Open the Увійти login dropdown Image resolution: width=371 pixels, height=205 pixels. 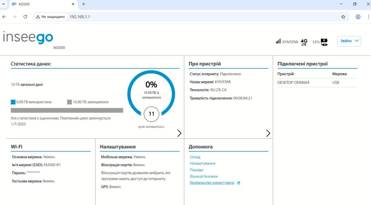[x=349, y=41]
